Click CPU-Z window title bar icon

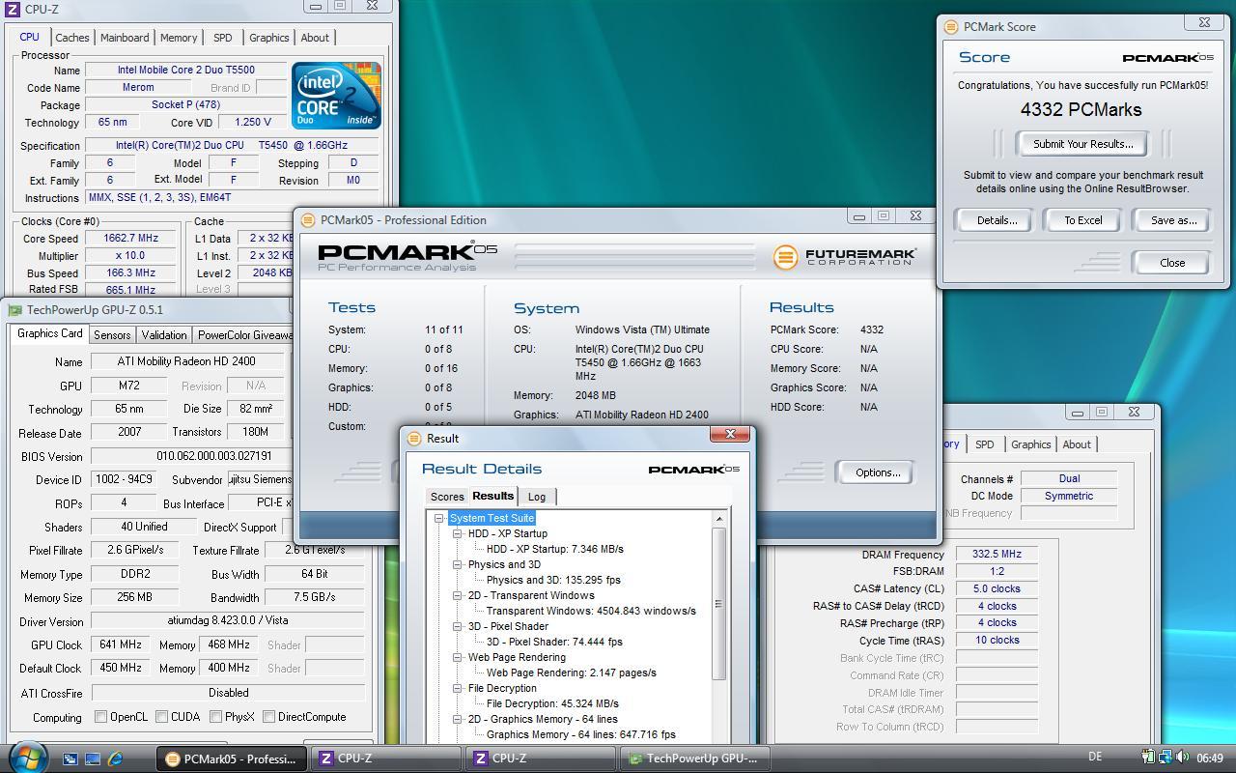12,9
